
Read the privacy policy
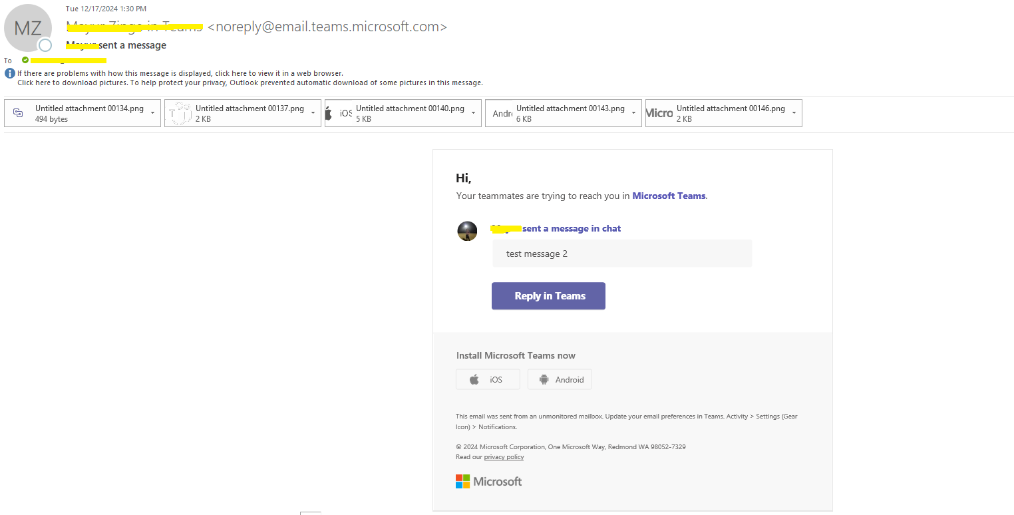coord(504,457)
